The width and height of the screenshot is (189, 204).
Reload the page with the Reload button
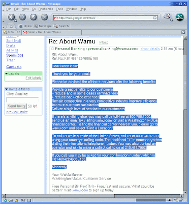(34, 17)
